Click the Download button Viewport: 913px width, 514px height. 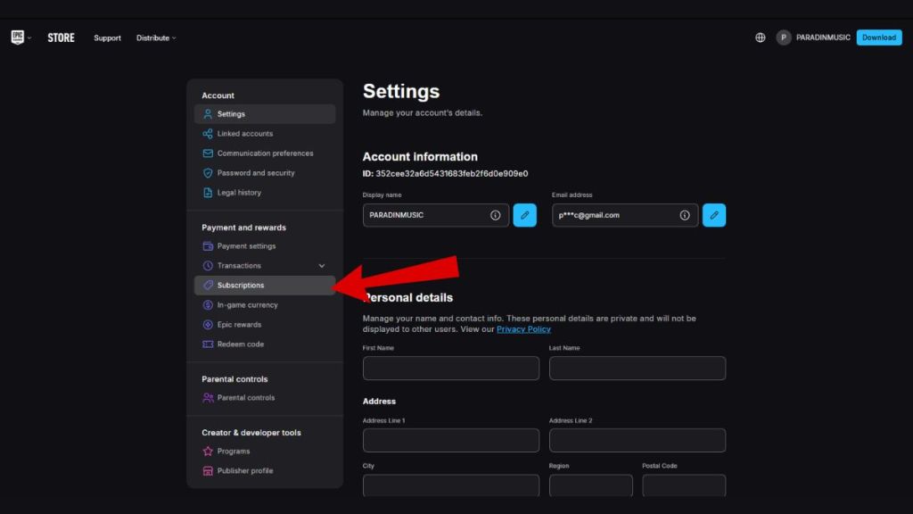tap(878, 37)
